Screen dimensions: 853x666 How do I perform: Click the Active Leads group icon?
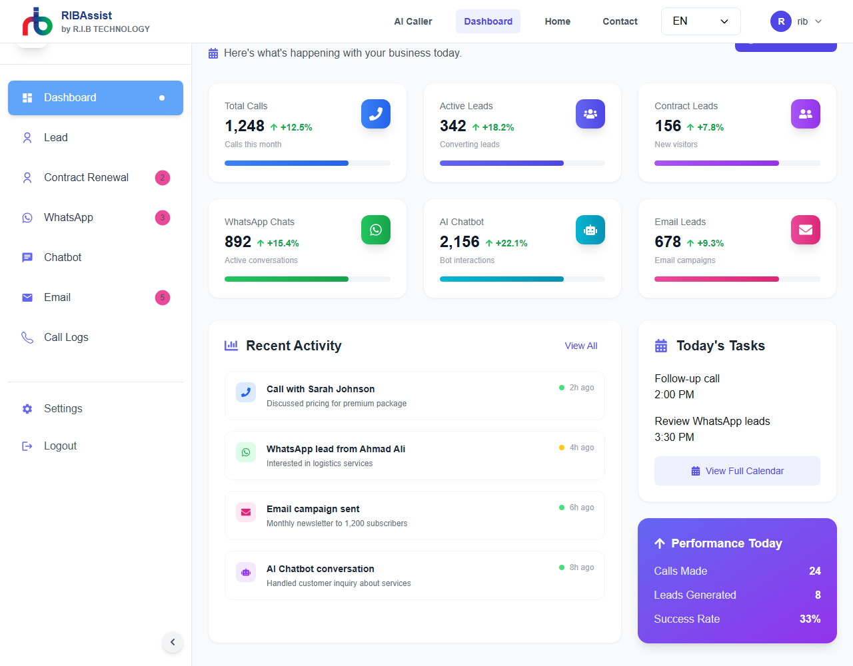click(590, 114)
